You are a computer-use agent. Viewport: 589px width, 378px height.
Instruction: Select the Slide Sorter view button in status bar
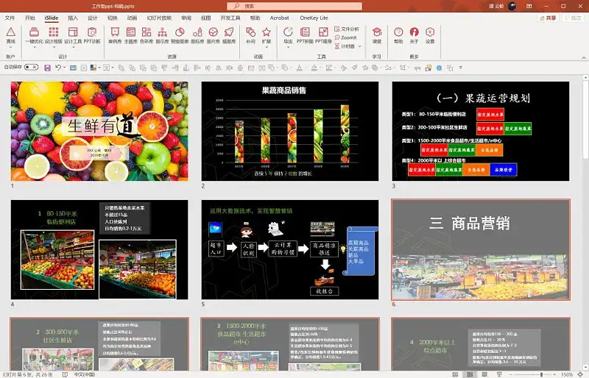pyautogui.click(x=470, y=374)
